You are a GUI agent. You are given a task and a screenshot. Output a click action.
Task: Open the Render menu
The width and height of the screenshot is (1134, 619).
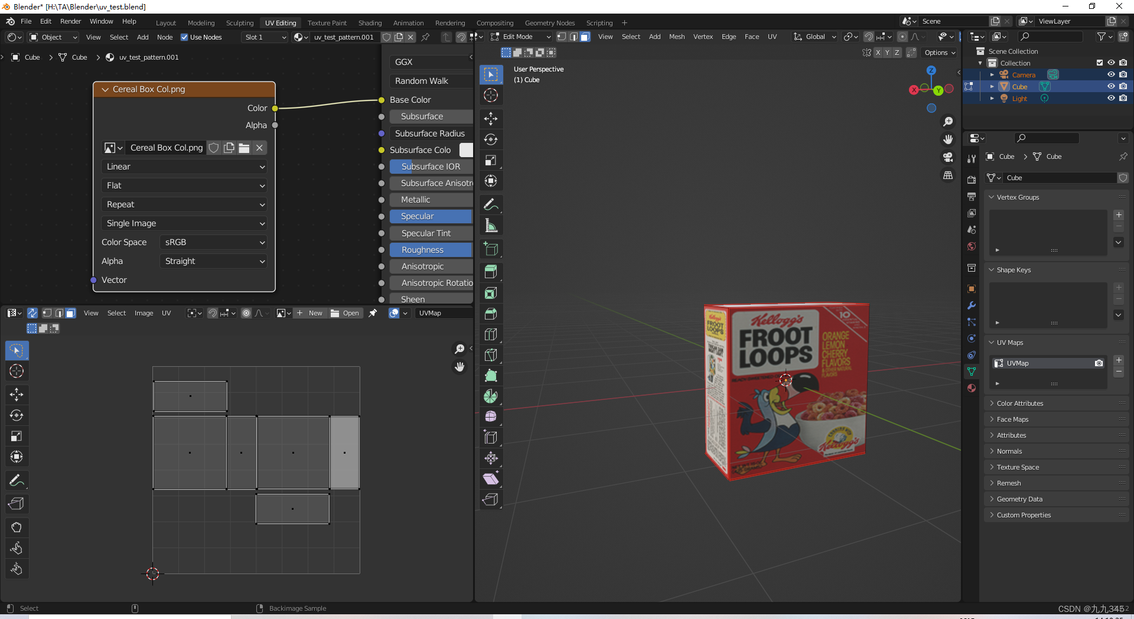[x=70, y=21]
